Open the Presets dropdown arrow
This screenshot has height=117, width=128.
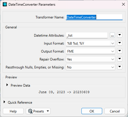point(48,111)
